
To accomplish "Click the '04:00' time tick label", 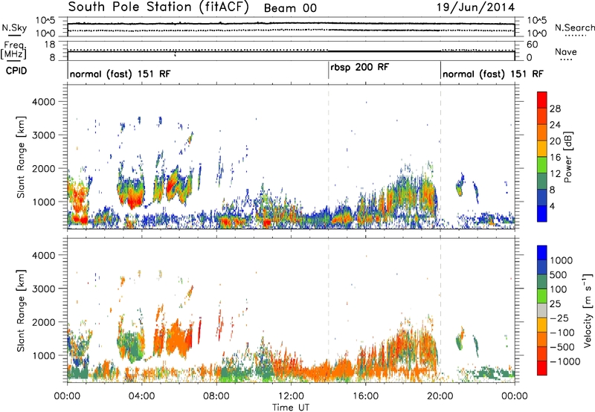I will (141, 396).
